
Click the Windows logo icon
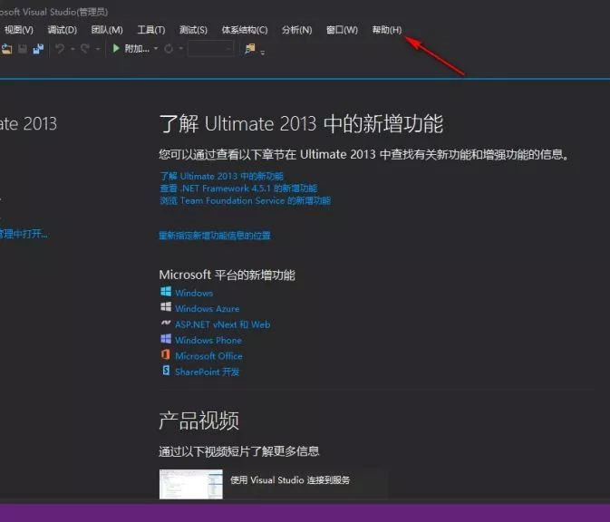pos(166,291)
